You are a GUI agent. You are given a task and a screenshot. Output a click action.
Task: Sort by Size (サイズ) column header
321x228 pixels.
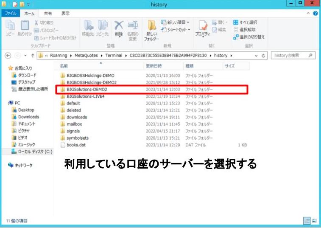pos(236,66)
